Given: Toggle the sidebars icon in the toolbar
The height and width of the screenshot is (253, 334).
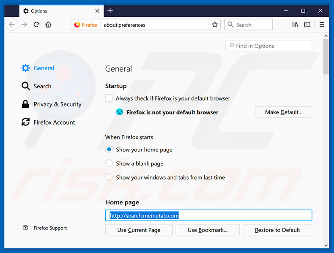Looking at the screenshot, I should click(x=307, y=24).
